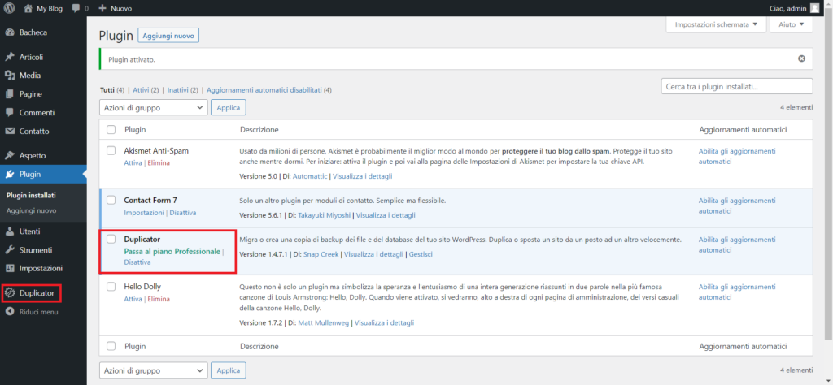The image size is (833, 385).
Task: Filter plugins by Attivi
Action: pyautogui.click(x=141, y=90)
